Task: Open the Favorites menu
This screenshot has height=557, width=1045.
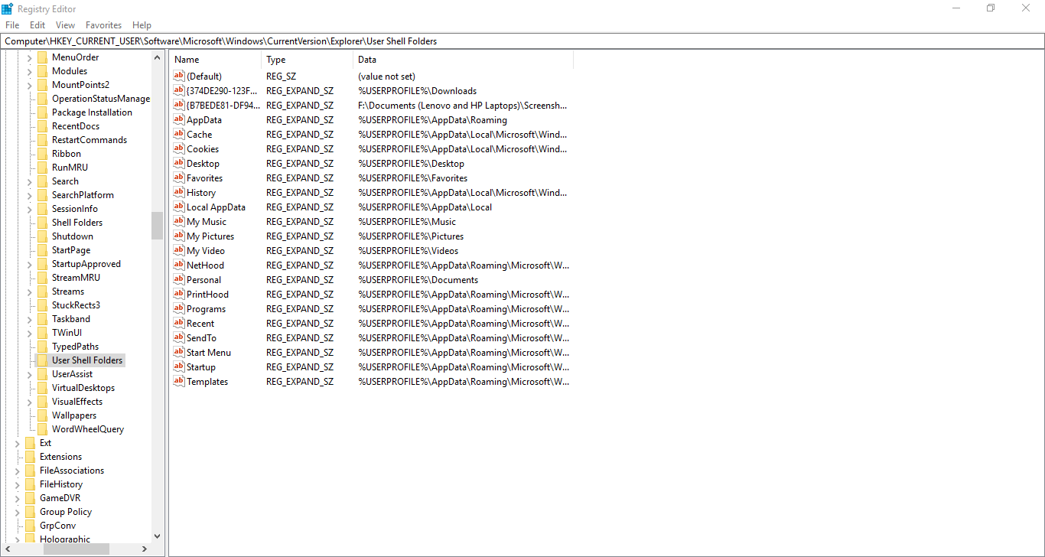Action: pyautogui.click(x=103, y=25)
